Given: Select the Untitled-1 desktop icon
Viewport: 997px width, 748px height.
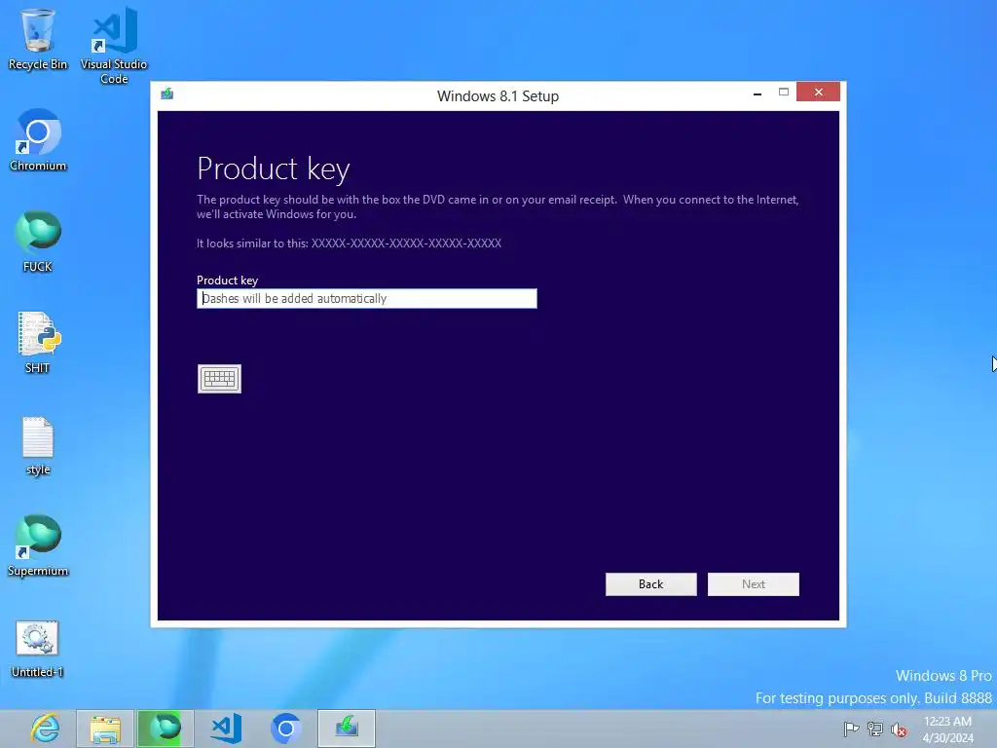Looking at the screenshot, I should point(38,649).
